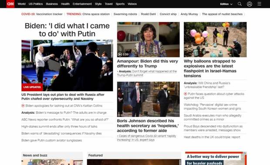The image size is (270, 165).
Task: Open the Entertainment section
Action: point(82,4)
